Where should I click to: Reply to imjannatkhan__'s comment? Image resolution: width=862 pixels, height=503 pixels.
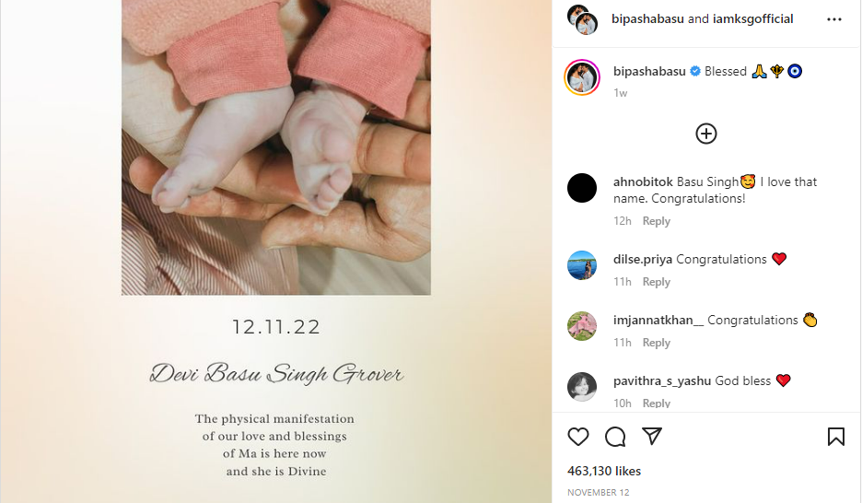pos(657,343)
